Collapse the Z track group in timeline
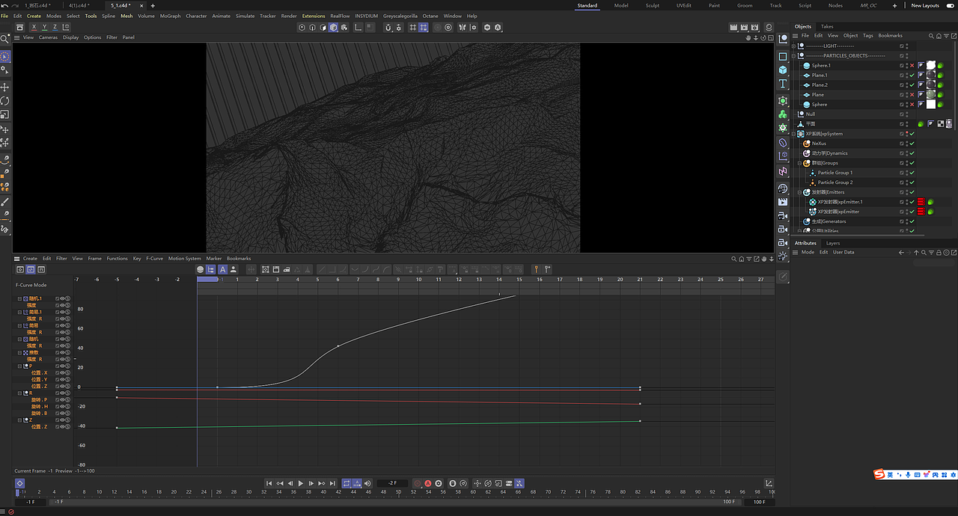The image size is (958, 516). click(x=20, y=420)
